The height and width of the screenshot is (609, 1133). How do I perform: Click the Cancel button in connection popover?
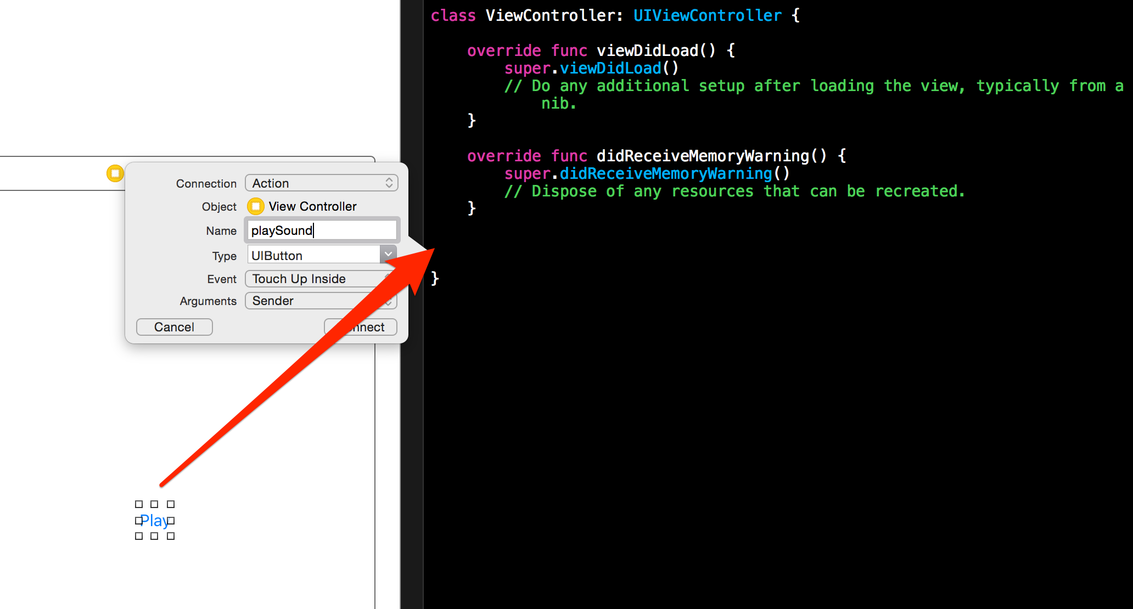pos(174,327)
